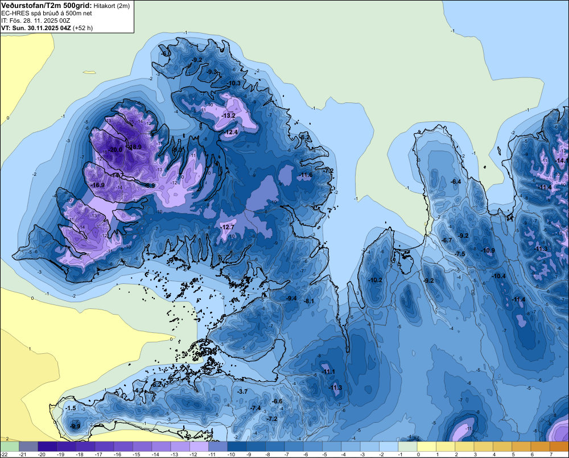The width and height of the screenshot is (569, 458).
Task: Click the -14.7 temperature label
Action: (117, 176)
